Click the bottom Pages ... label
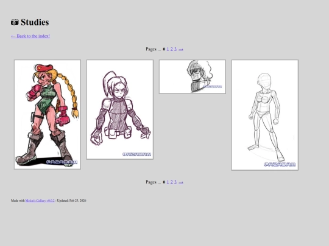Screen dimensions: 329x246 tap(154, 182)
